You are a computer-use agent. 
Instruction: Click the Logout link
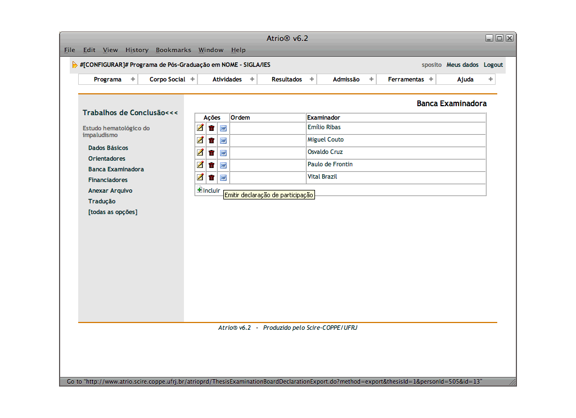[x=493, y=65]
